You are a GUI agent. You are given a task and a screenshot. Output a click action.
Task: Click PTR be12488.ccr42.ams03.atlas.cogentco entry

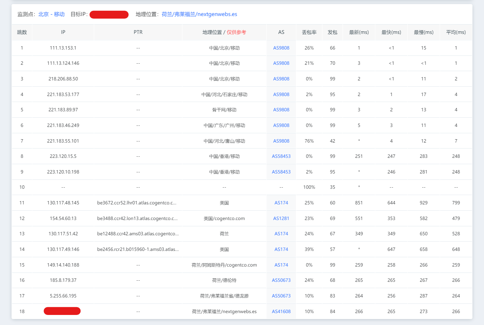point(138,234)
